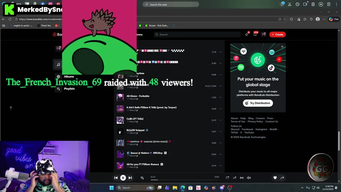Open 'english to arabic' bookmark

[x=21, y=26]
